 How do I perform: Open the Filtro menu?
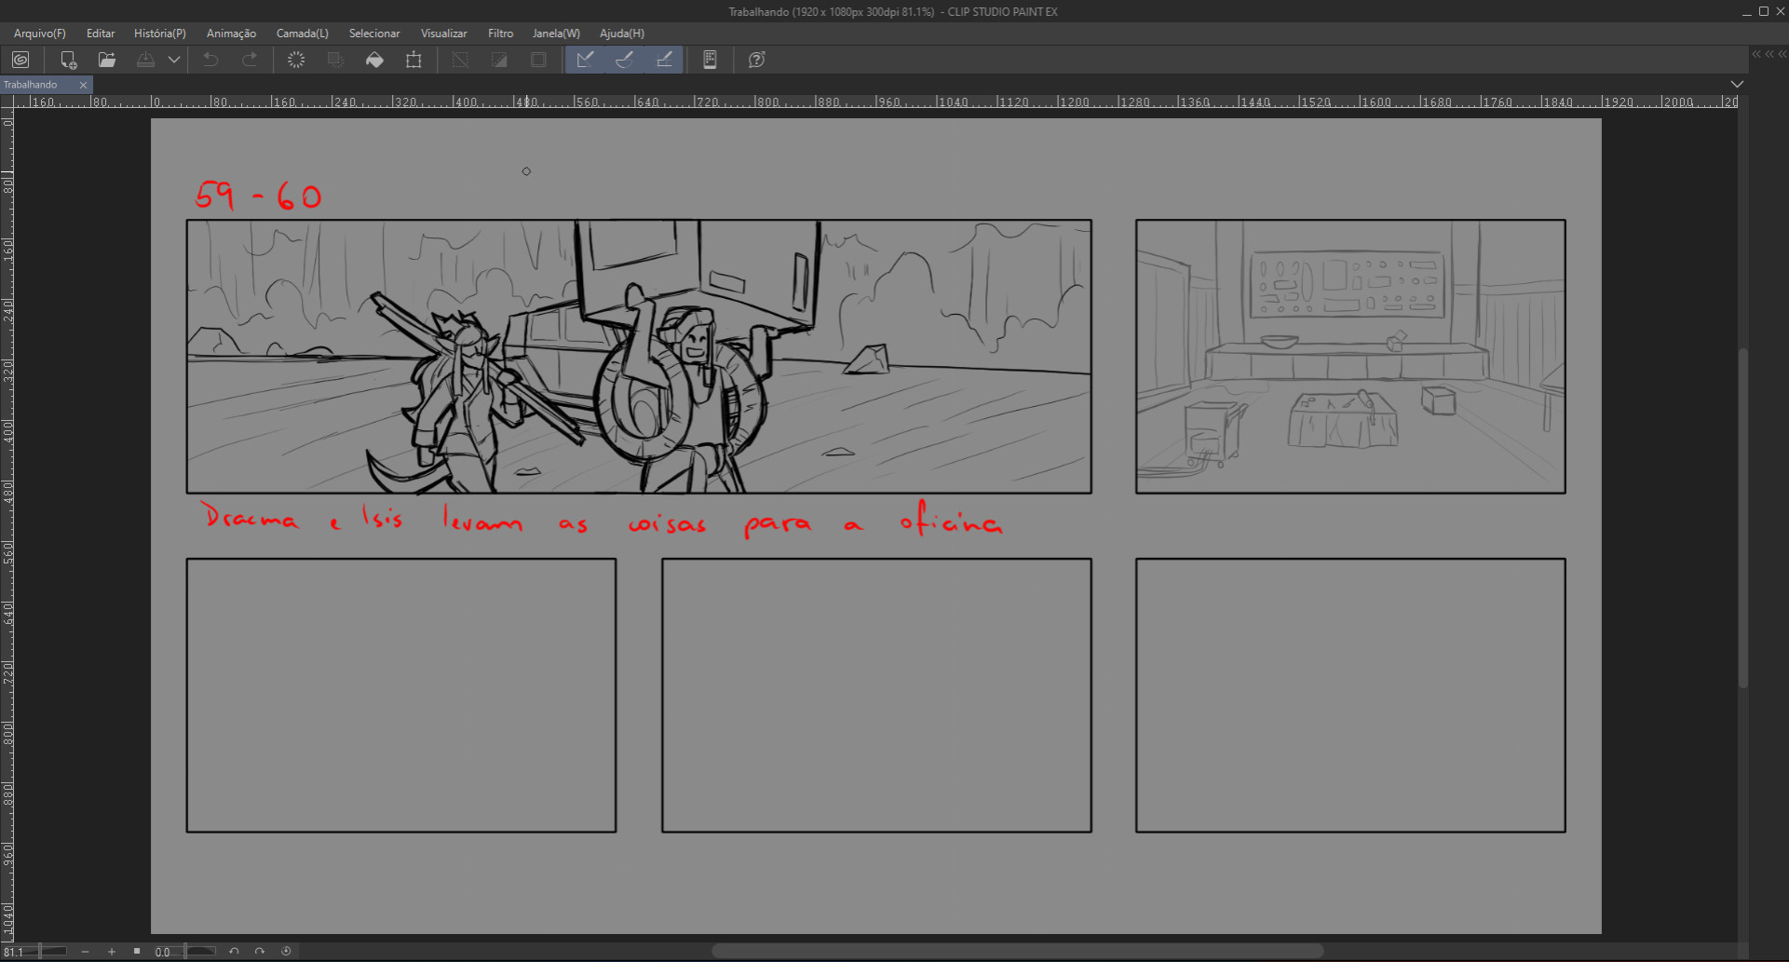coord(501,34)
